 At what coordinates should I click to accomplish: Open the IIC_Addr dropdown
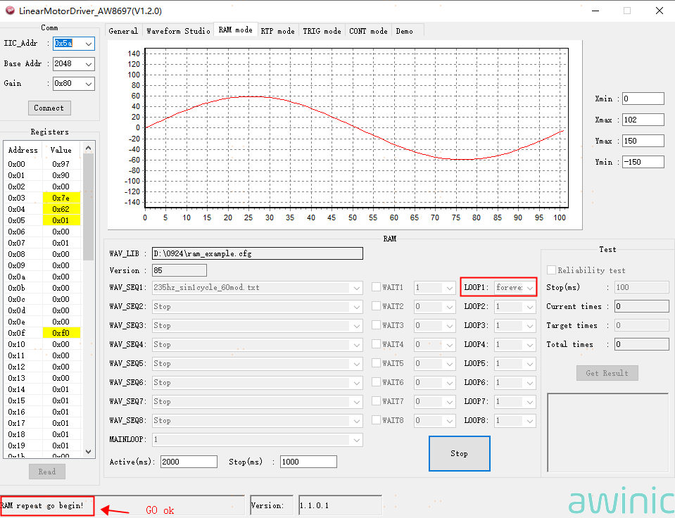88,44
